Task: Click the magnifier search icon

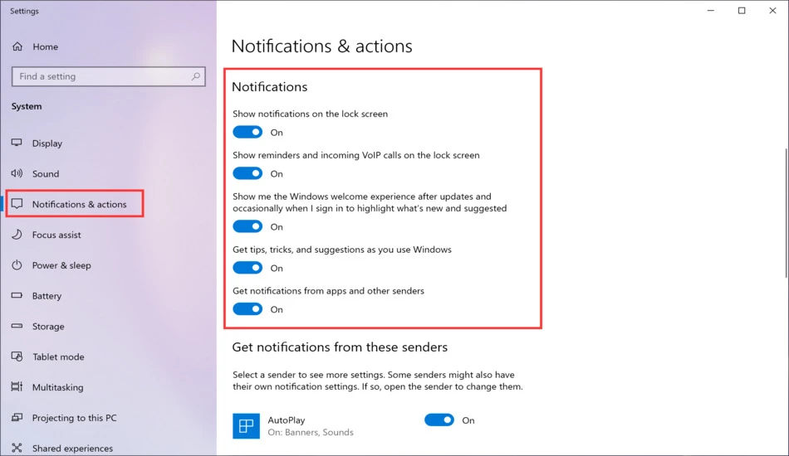Action: click(196, 76)
